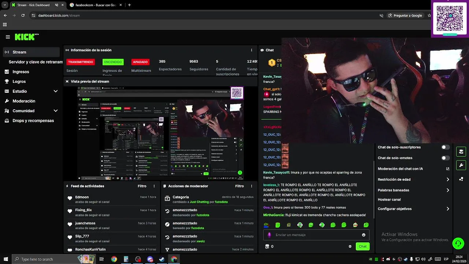Open a new browser tab

[129, 5]
